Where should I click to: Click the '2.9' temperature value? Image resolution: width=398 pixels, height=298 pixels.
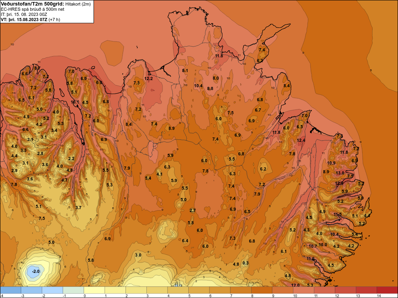(x=14, y=171)
